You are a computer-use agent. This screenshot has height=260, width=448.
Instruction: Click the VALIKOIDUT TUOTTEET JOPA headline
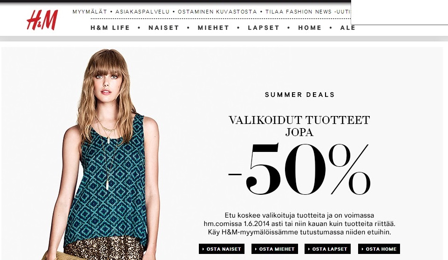299,126
